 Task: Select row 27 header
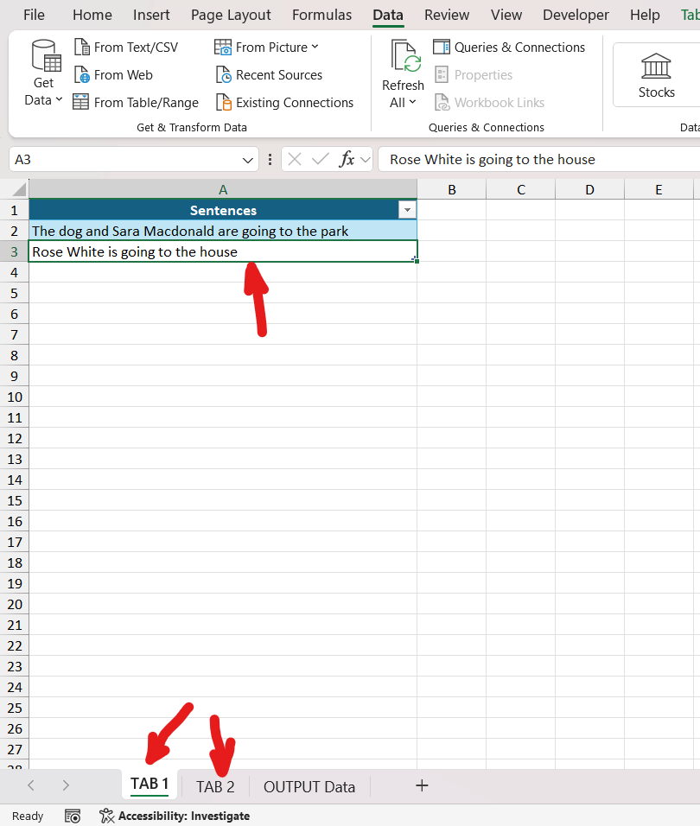click(14, 749)
